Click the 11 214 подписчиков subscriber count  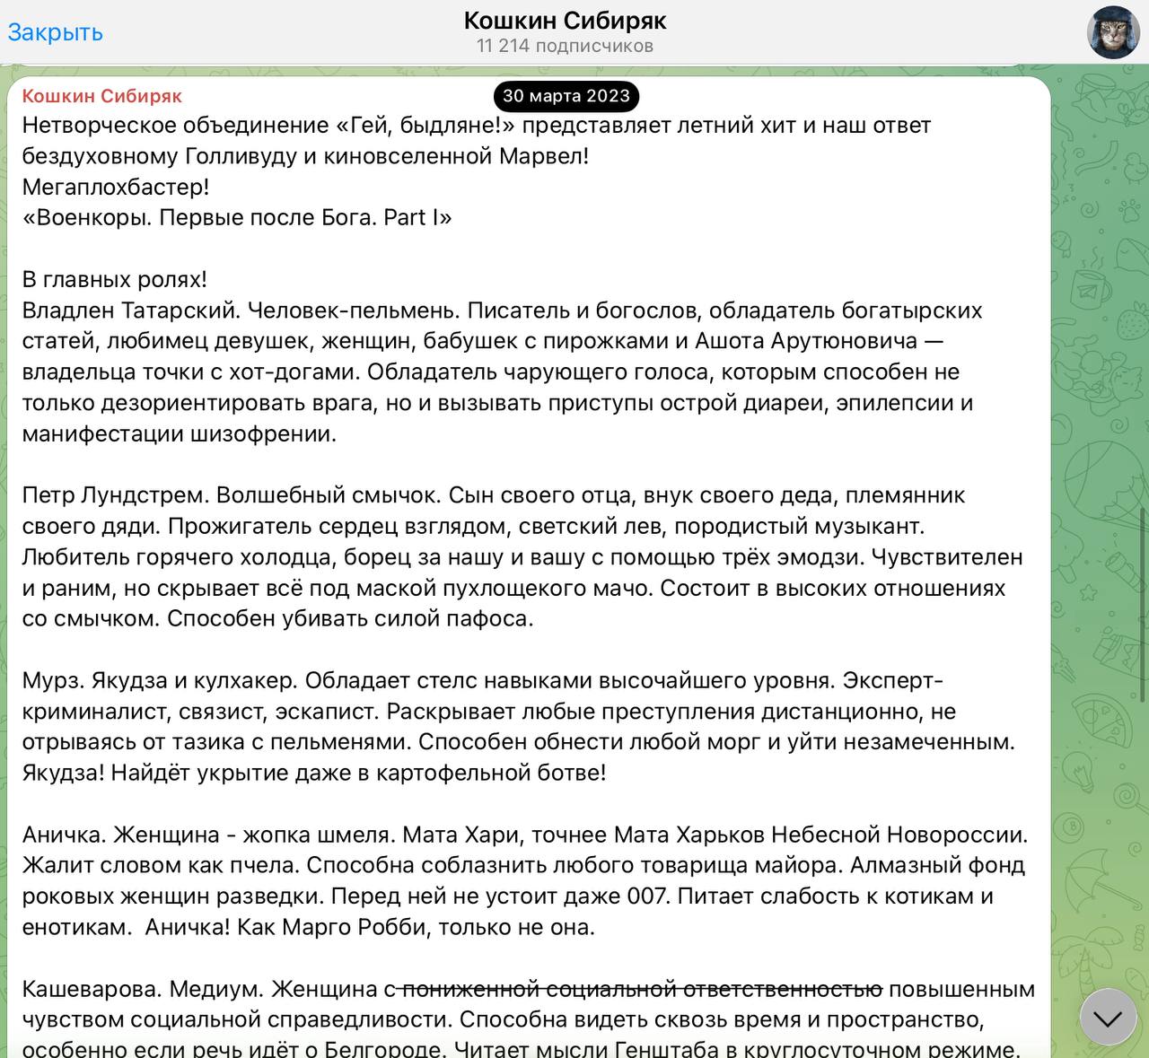pyautogui.click(x=565, y=47)
